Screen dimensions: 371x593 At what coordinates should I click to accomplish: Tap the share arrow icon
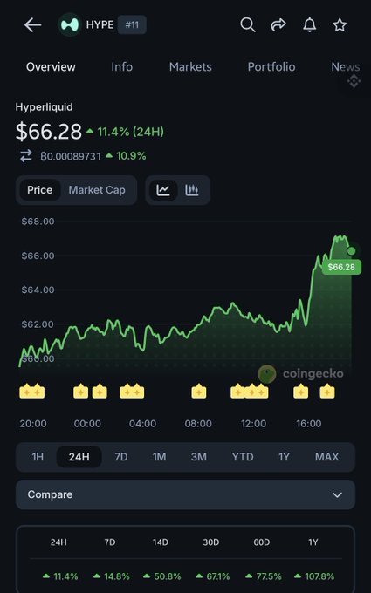coord(278,25)
